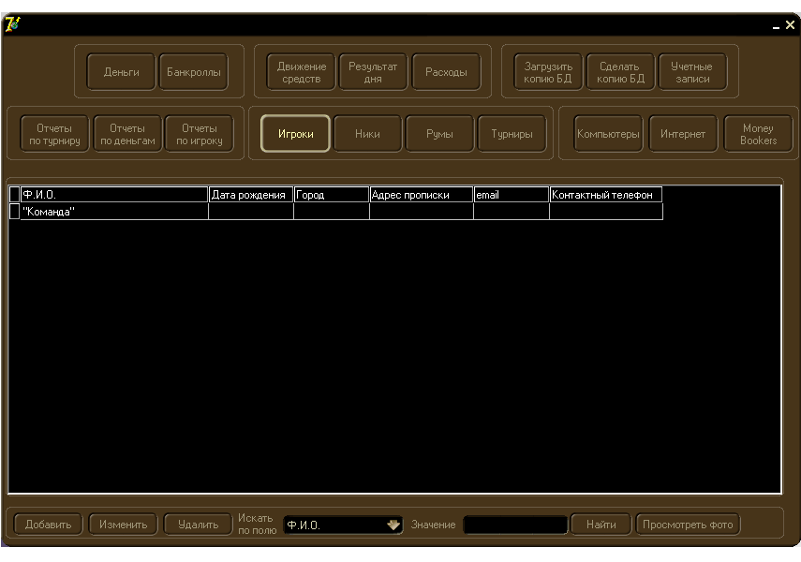Screen dimensions: 801x562
Task: Open the Money Bookers section
Action: click(758, 134)
